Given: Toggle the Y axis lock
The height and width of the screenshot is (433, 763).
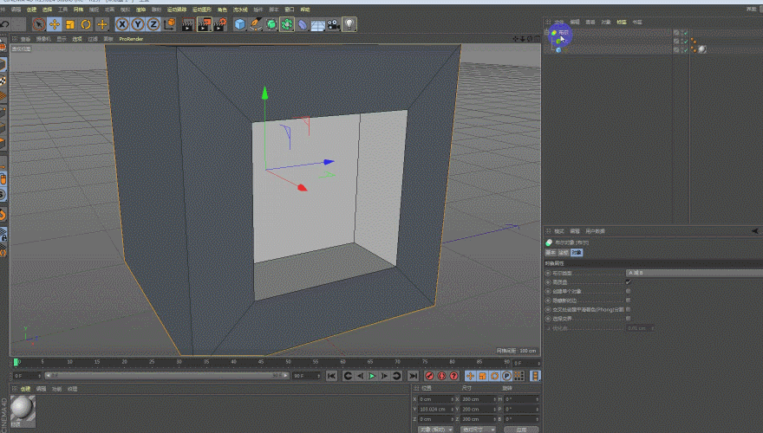Looking at the screenshot, I should click(x=138, y=23).
